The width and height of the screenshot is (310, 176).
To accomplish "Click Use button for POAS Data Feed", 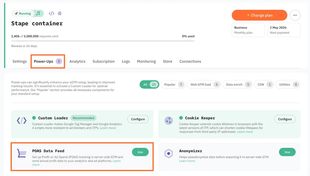I will coord(140,152).
